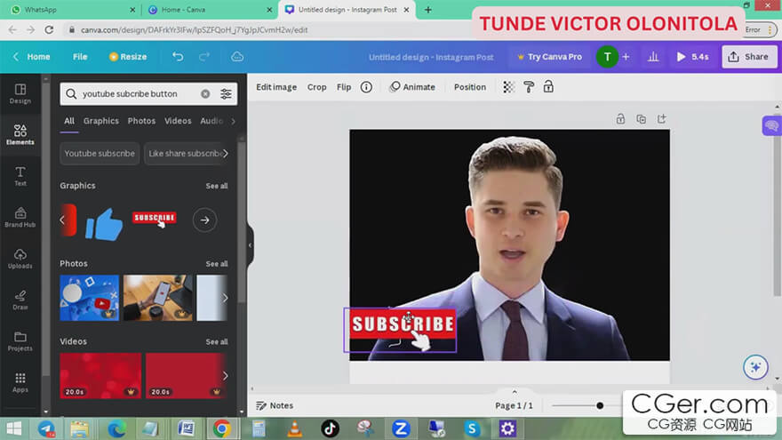Select the red Subscribe button graphic thumbnail
The height and width of the screenshot is (440, 782).
tap(155, 220)
